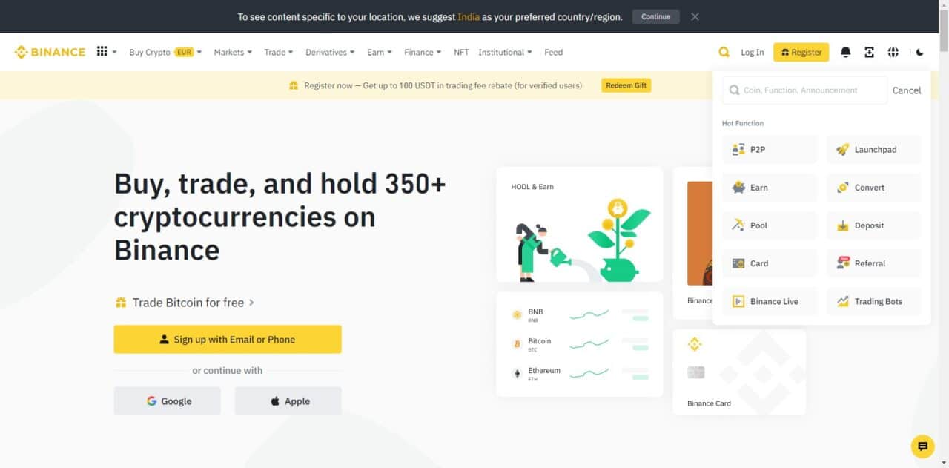Expand the Buy Crypto dropdown
Viewport: 949px width, 468px height.
[x=165, y=52]
